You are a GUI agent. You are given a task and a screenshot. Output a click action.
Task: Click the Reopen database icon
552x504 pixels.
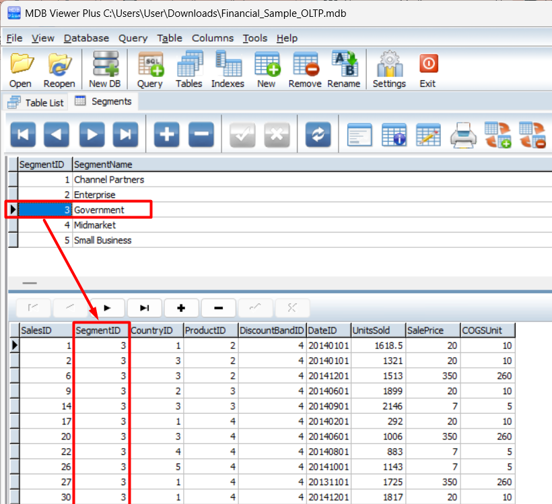pyautogui.click(x=59, y=69)
